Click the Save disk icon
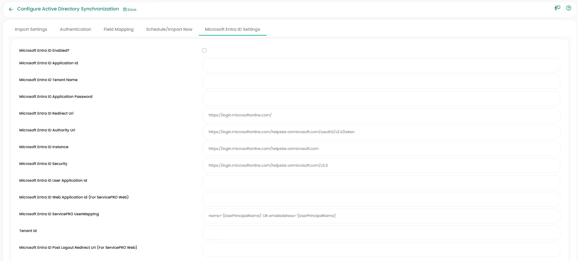 pyautogui.click(x=125, y=9)
